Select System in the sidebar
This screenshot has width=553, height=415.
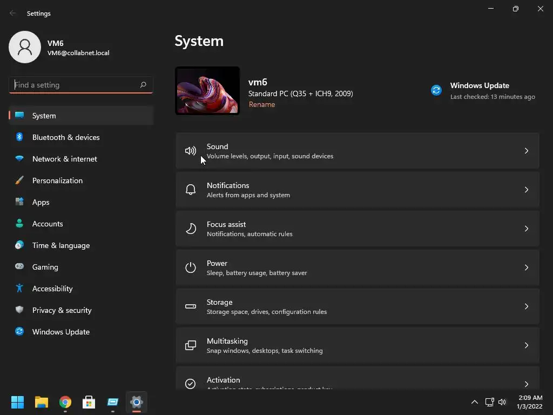(81, 116)
